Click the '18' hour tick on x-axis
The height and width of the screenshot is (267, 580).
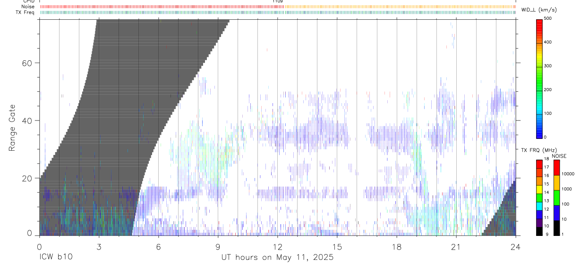tap(396, 247)
